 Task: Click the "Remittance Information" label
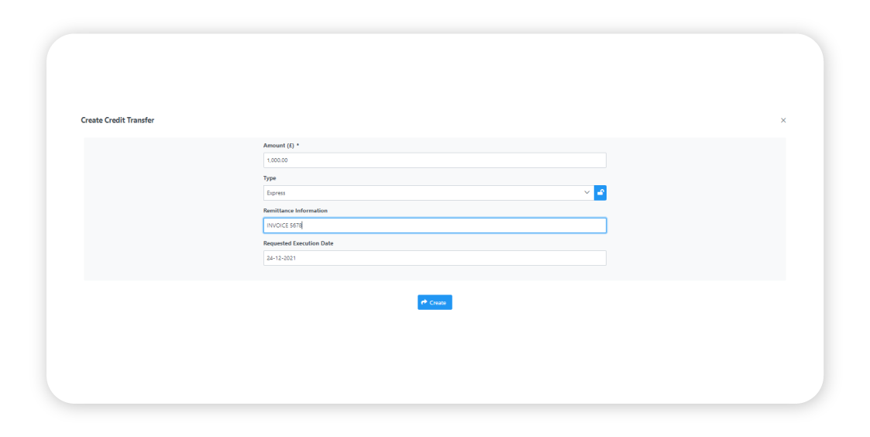[295, 211]
